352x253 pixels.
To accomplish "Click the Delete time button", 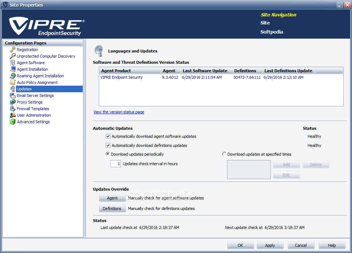I will [316, 164].
